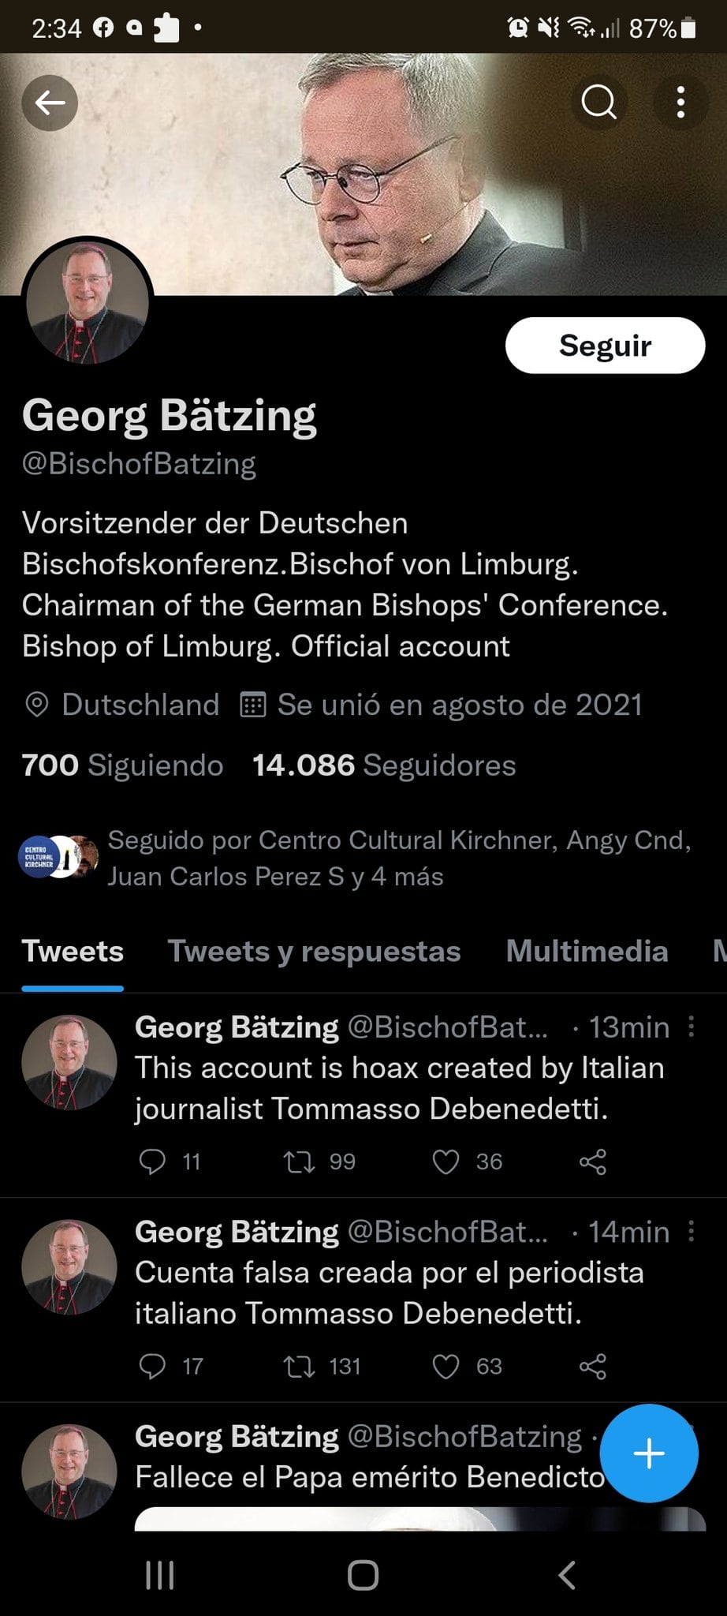Share the 13min hoax tweet
Image resolution: width=727 pixels, height=1616 pixels.
tap(592, 1161)
